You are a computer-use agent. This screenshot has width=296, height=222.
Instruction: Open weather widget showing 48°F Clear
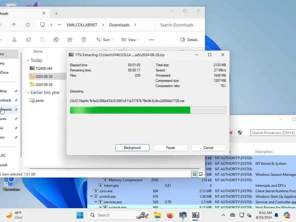pos(14,215)
